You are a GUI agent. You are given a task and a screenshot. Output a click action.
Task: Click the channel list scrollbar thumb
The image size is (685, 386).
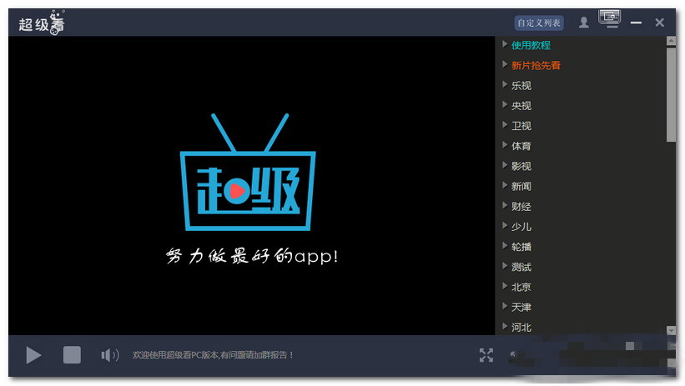(671, 94)
